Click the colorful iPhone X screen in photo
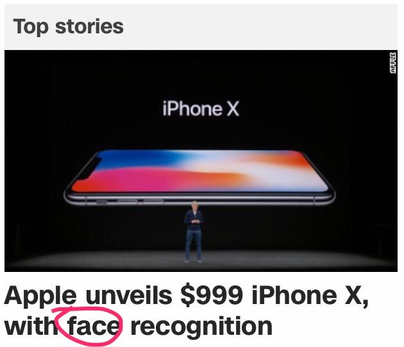The image size is (404, 347). pos(199,171)
